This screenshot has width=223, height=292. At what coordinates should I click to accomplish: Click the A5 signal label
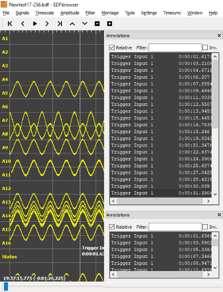pos(5,93)
